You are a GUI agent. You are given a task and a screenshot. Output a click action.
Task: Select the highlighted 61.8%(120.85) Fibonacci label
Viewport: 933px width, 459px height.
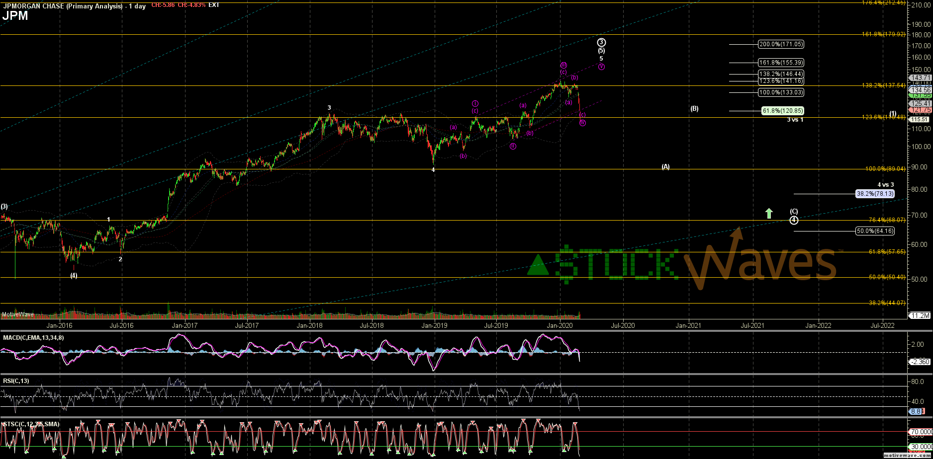(x=782, y=111)
